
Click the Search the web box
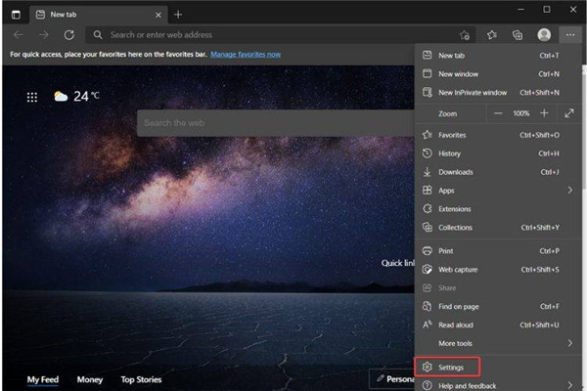(x=274, y=123)
